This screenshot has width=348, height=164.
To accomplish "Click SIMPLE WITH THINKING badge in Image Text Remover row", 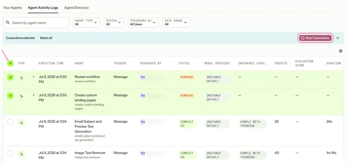I will (252, 155).
